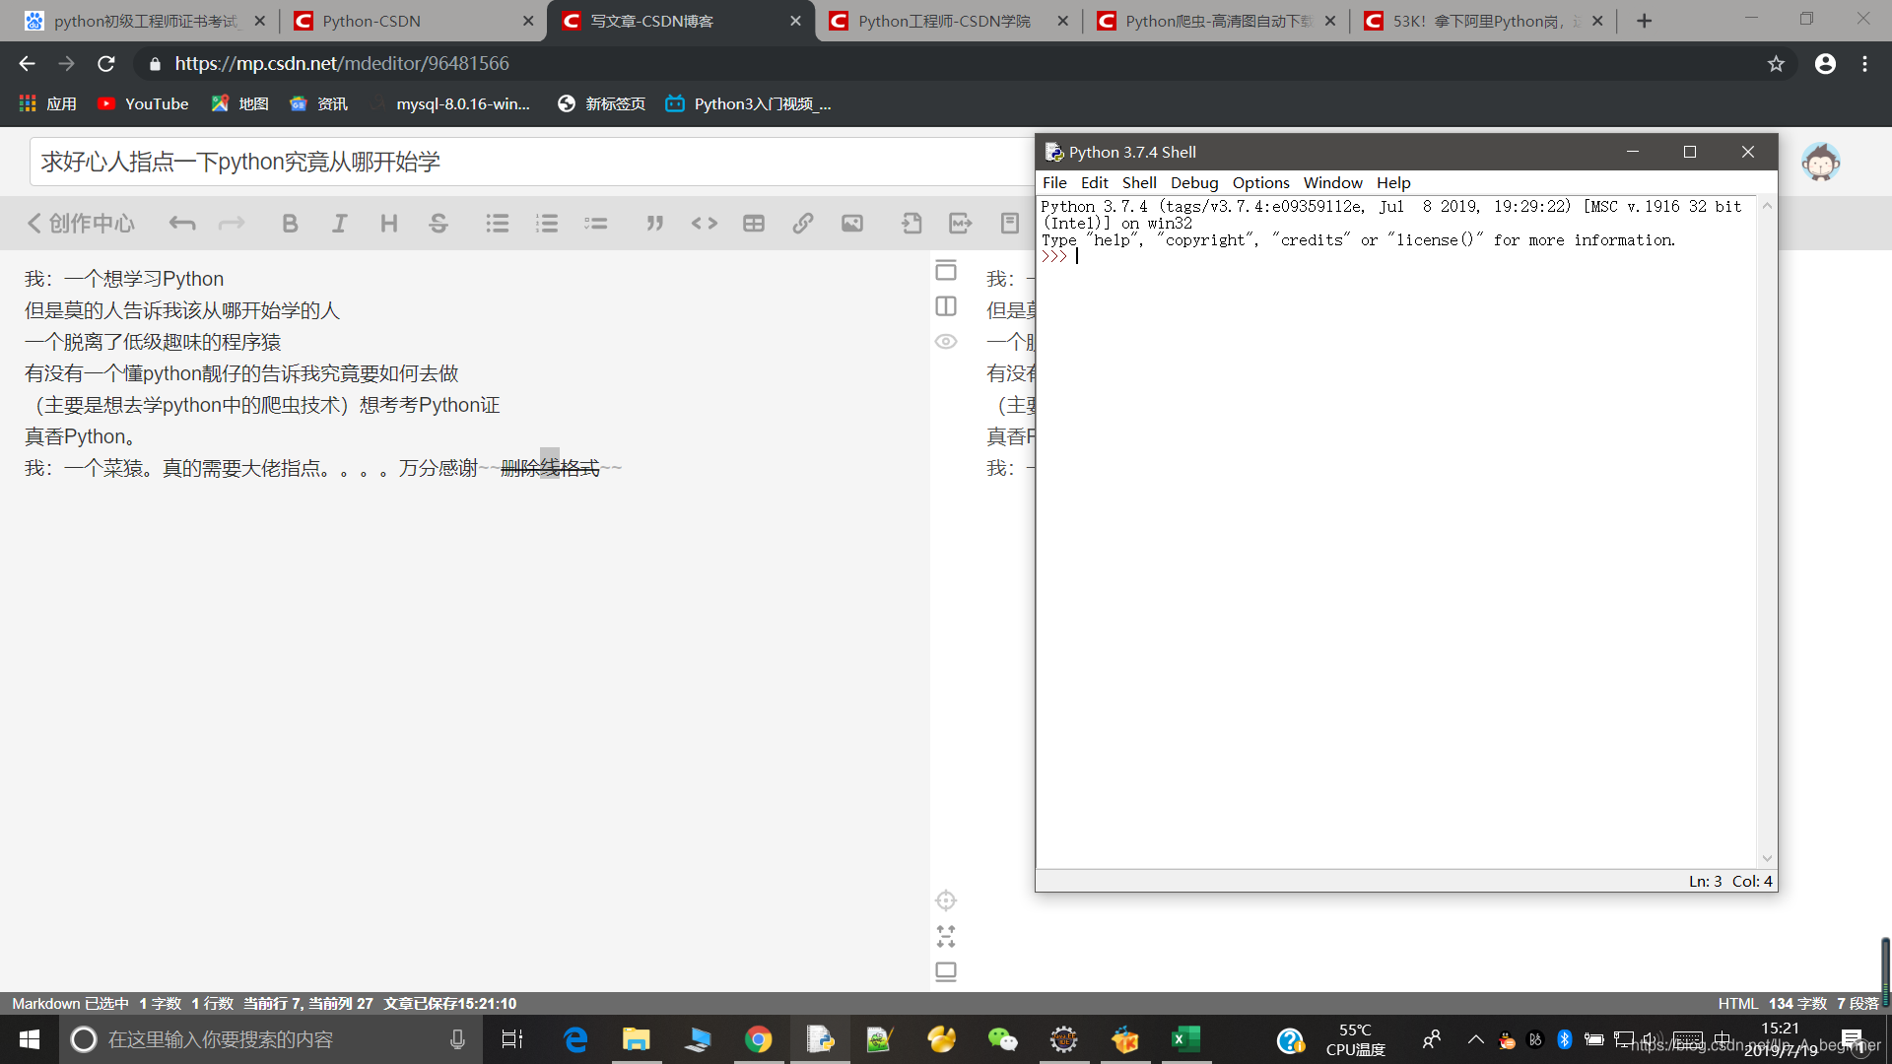Click the Italic formatting icon
This screenshot has height=1064, width=1892.
339,222
